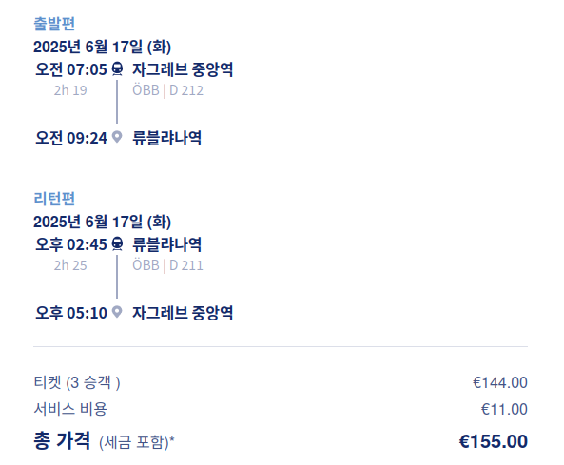Click the location pin beside 오후 05:10
Viewport: 564px width, 465px height.
[117, 312]
